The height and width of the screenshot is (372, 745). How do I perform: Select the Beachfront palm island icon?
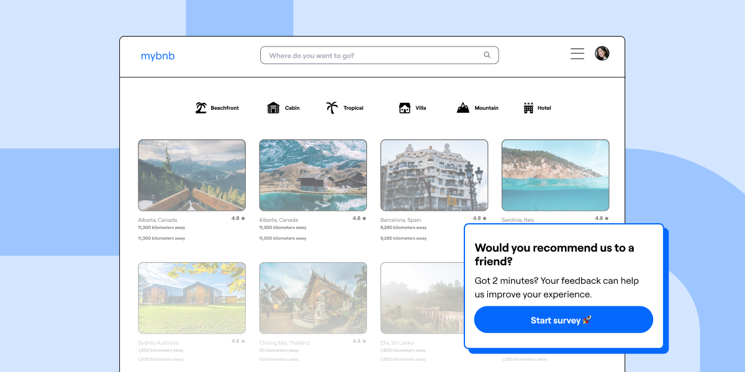click(x=201, y=108)
